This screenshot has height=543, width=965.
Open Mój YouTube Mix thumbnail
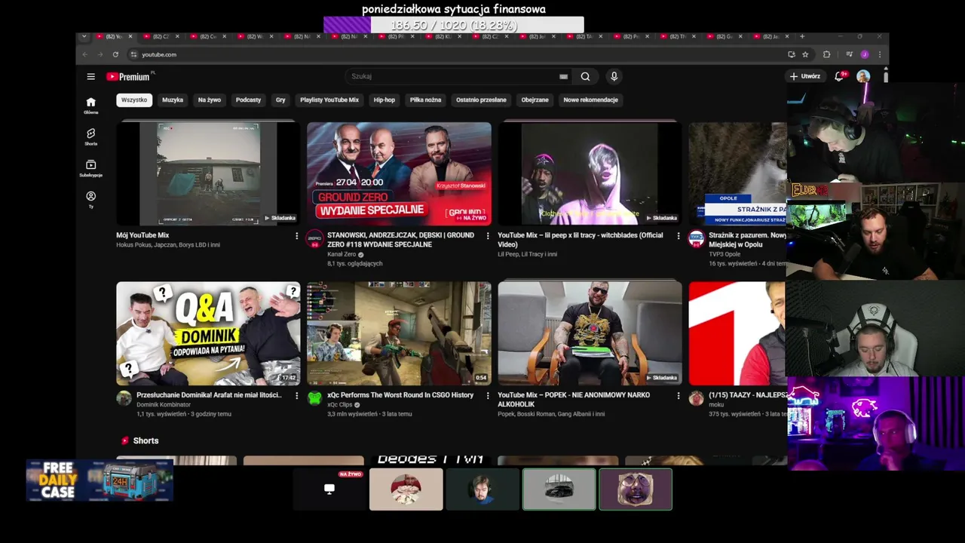tap(208, 173)
